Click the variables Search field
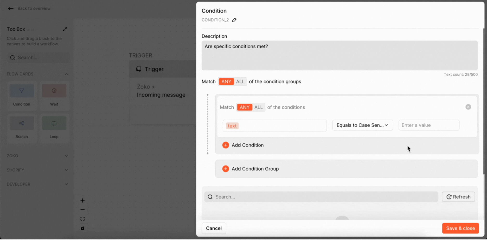 (321, 197)
